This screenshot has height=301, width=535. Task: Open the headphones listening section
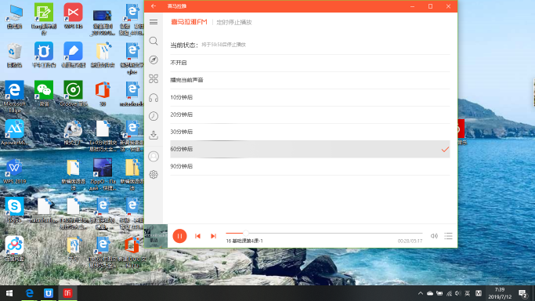pos(154,98)
